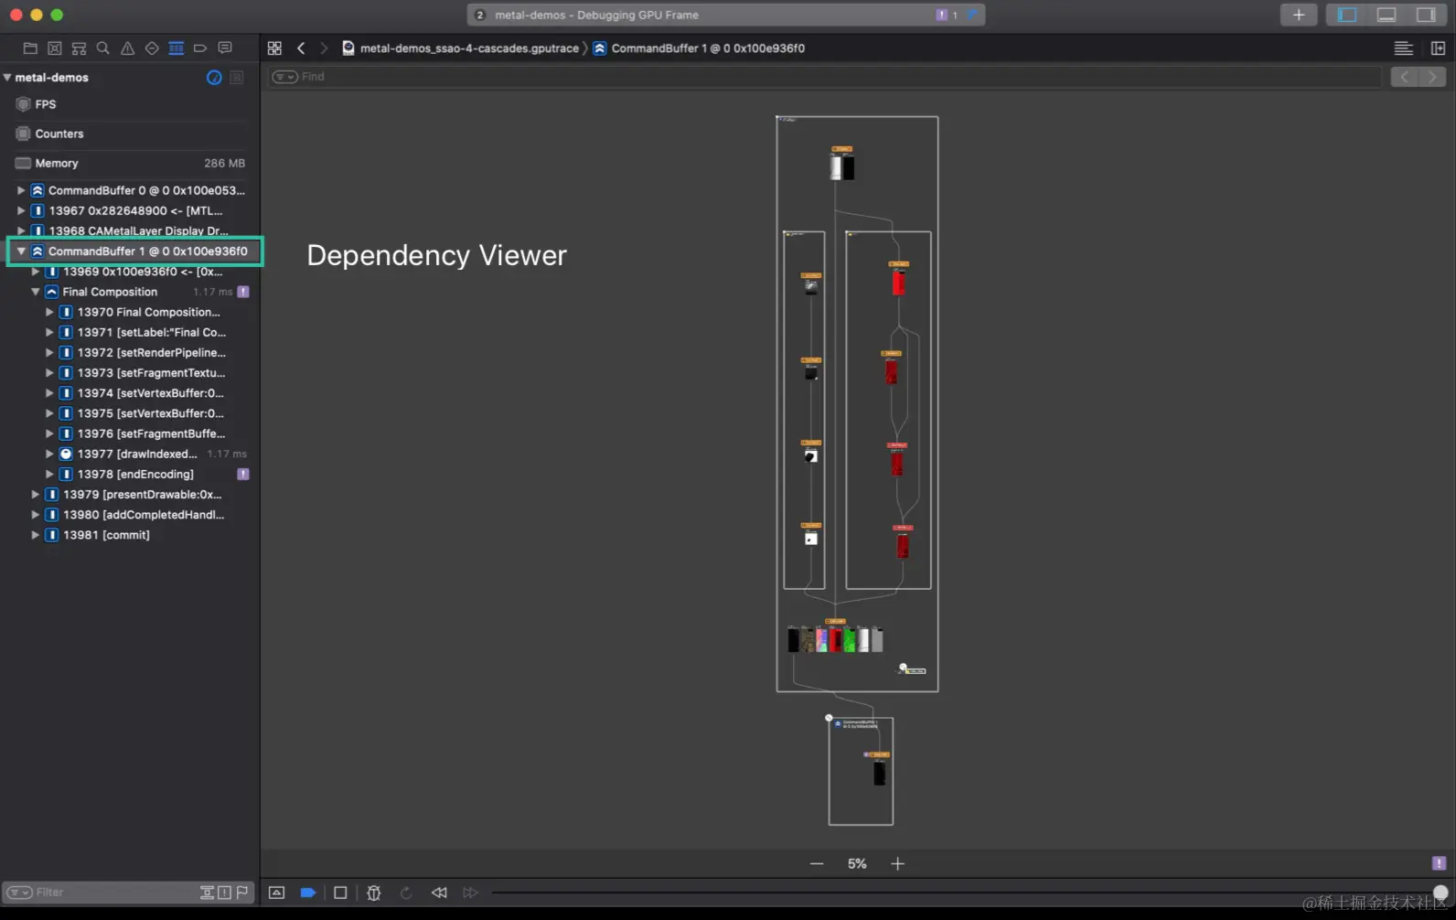Select 13970 Final Composition item
Viewport: 1456px width, 920px height.
coord(148,312)
